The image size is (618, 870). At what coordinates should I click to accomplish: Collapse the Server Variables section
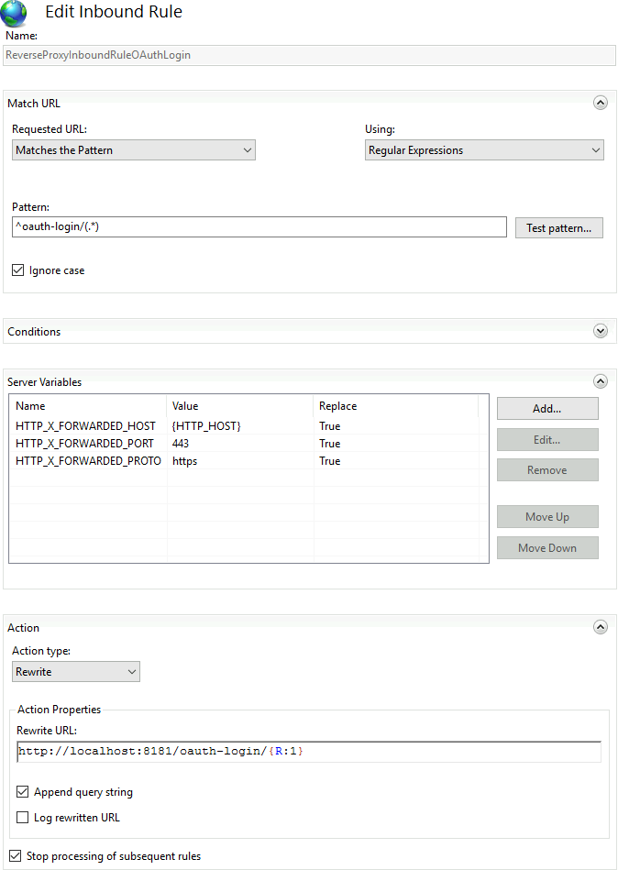601,380
